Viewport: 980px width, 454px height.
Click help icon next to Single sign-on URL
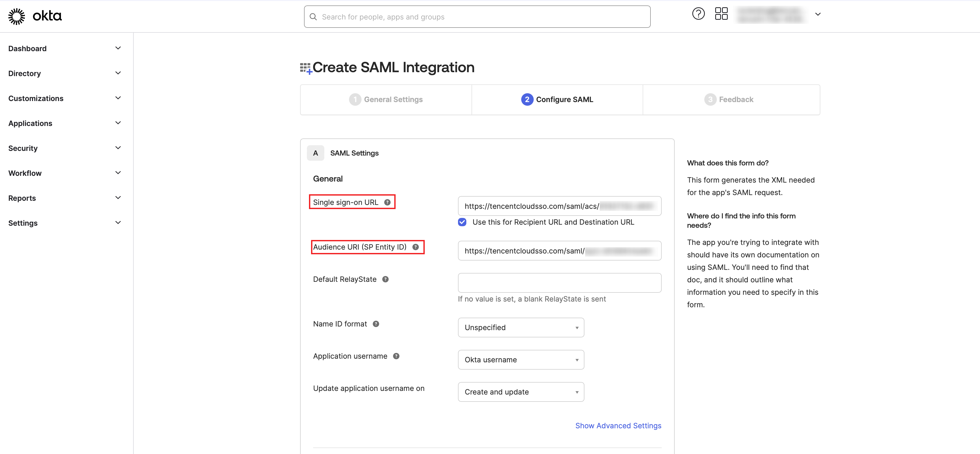387,203
